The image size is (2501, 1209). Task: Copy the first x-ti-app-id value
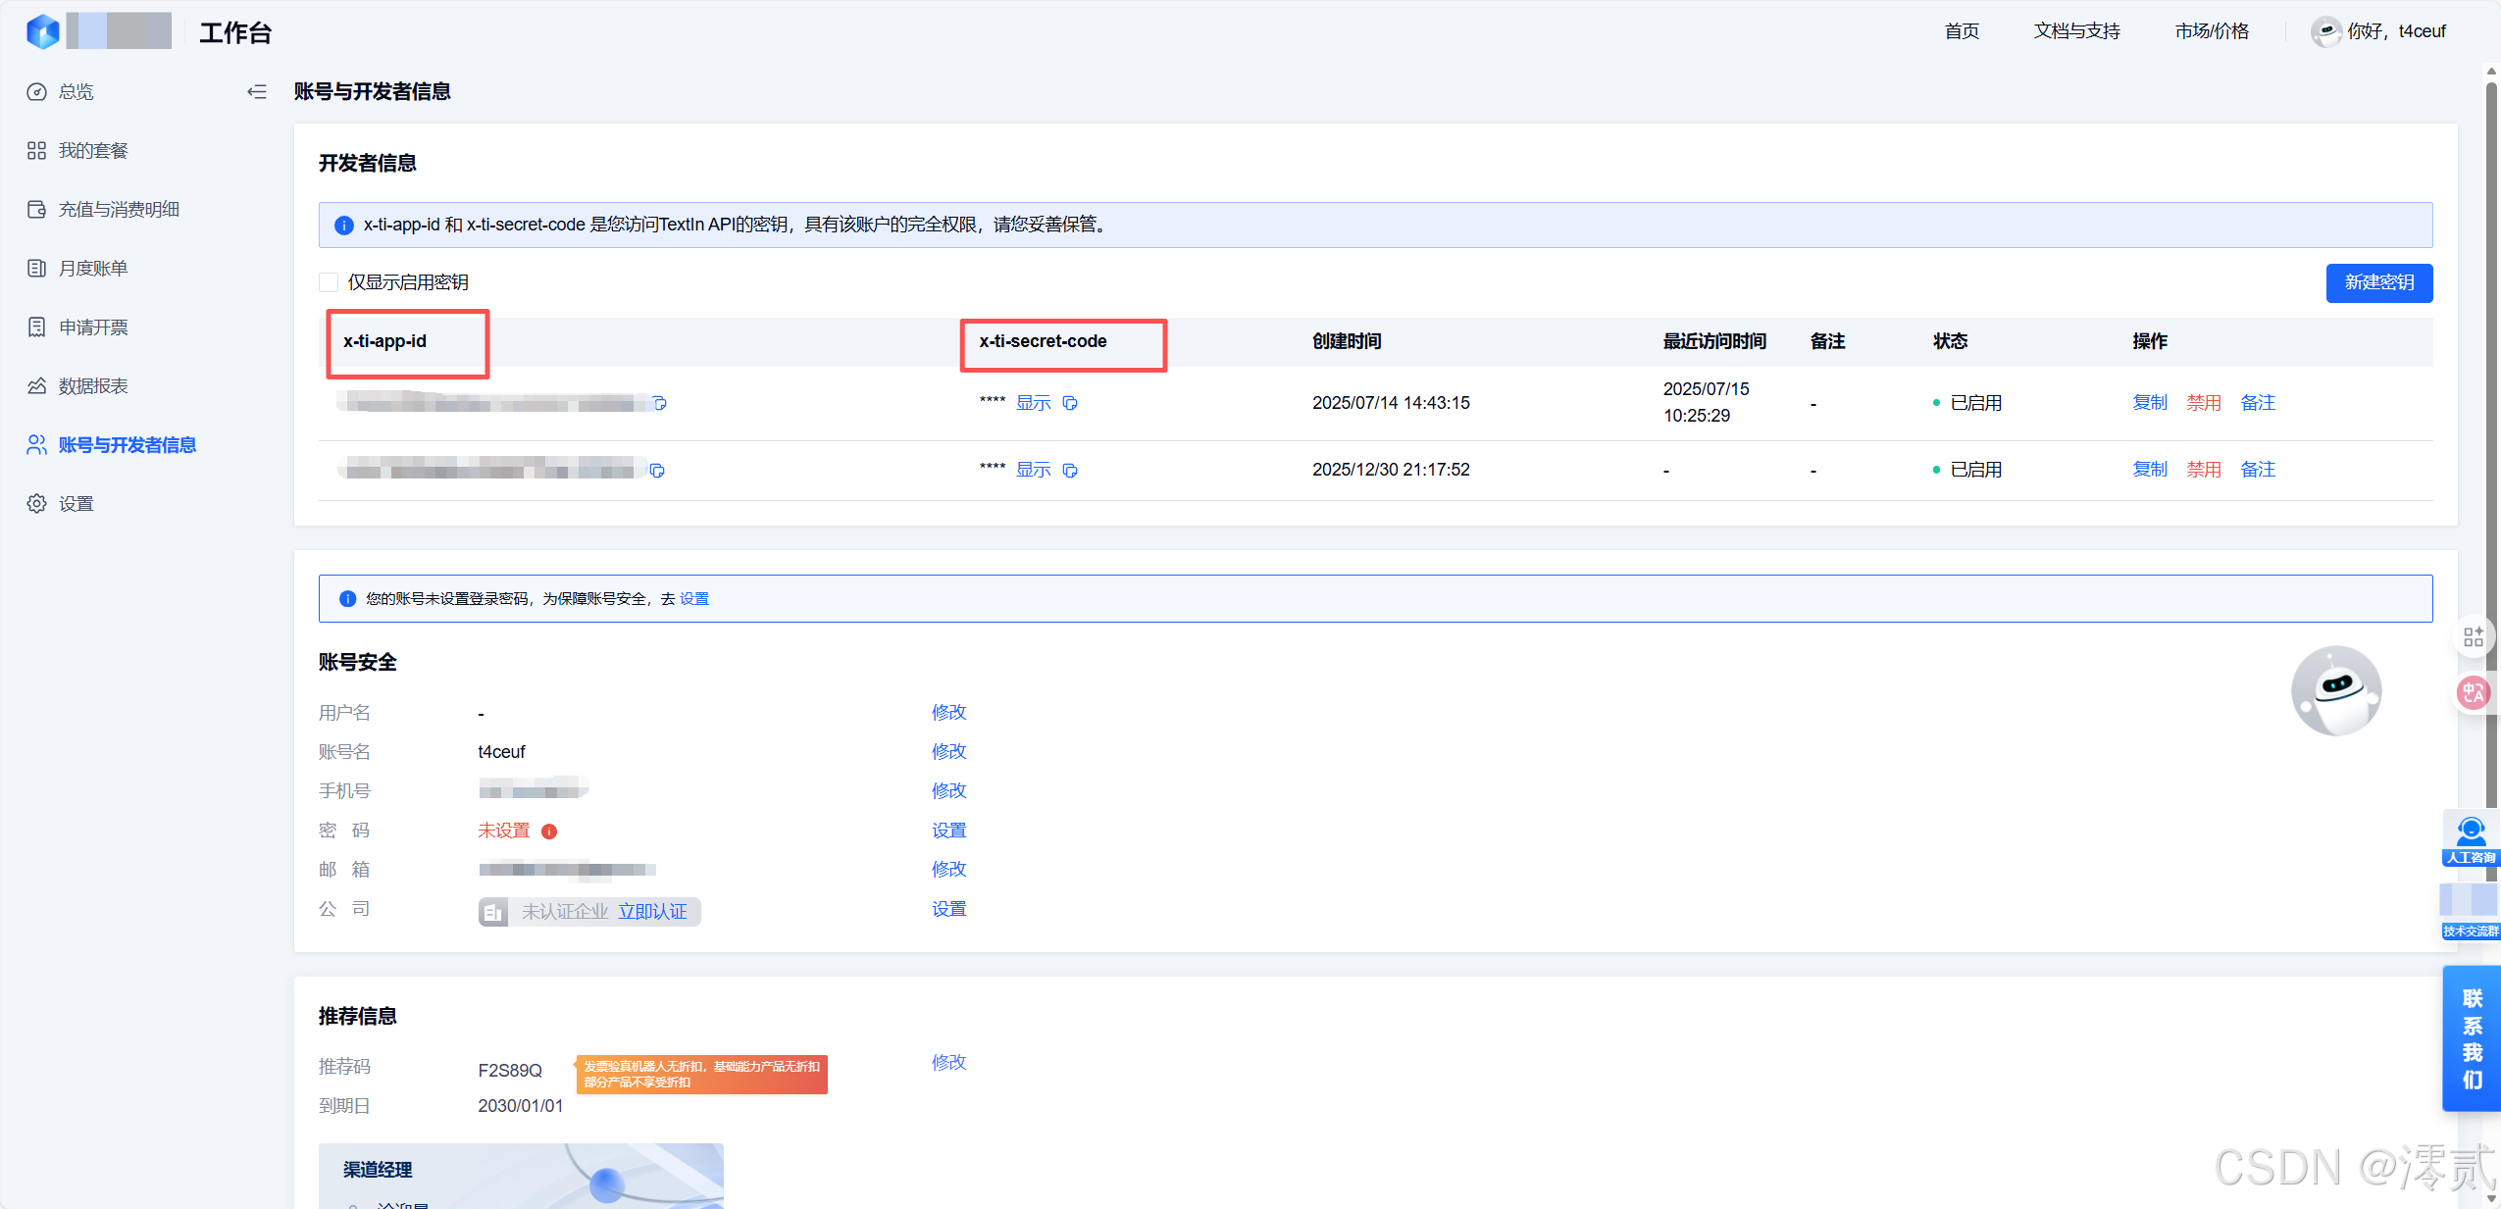(660, 403)
